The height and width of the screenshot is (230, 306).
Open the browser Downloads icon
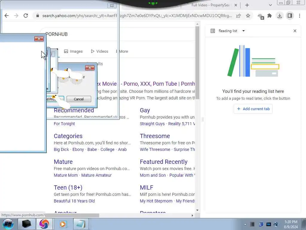pos(280,16)
